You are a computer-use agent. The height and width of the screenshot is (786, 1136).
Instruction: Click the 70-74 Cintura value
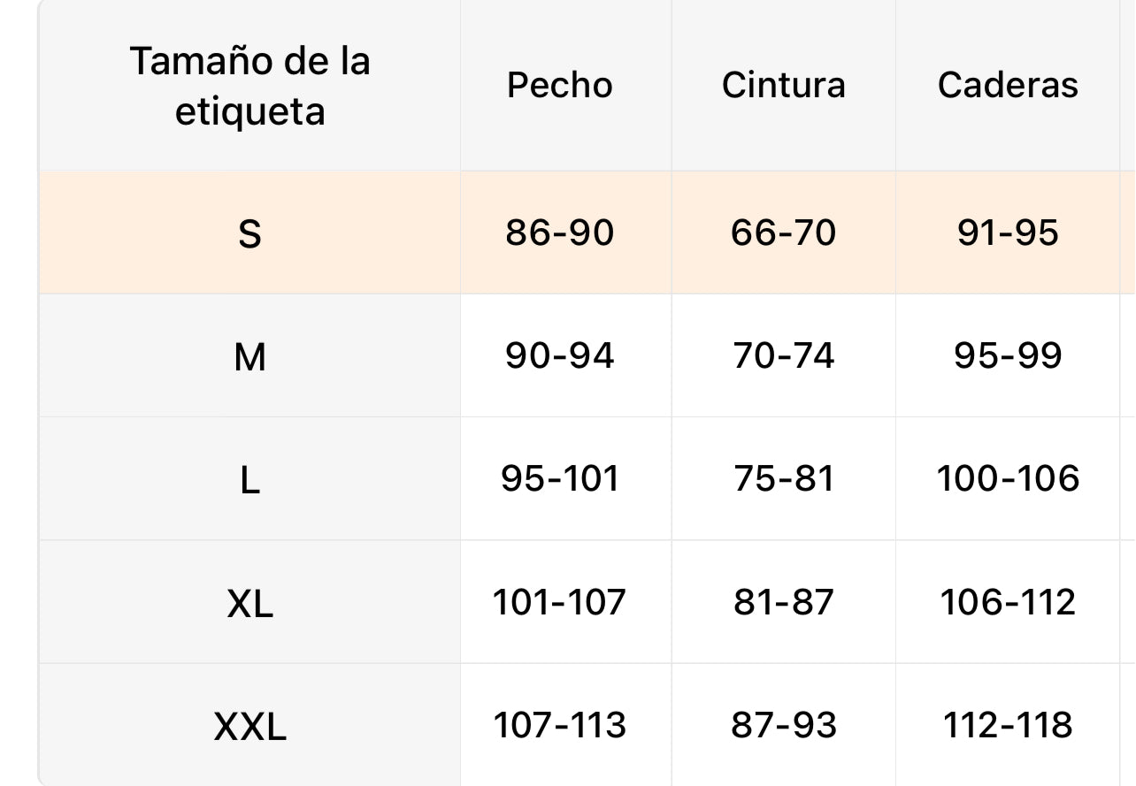click(x=783, y=356)
